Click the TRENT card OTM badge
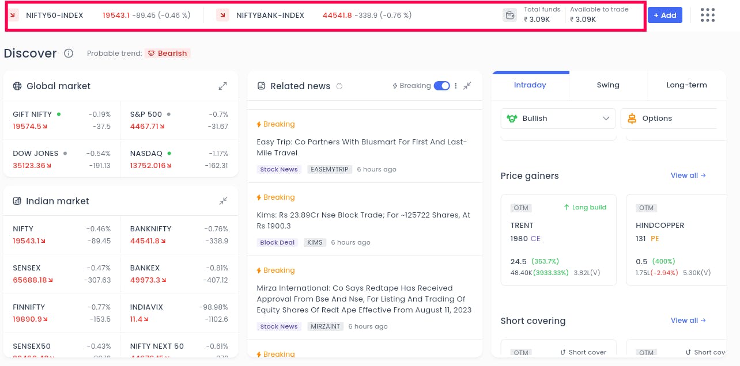740x366 pixels. (520, 208)
